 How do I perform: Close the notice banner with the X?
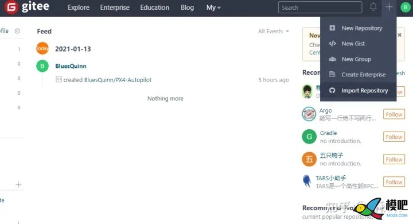tap(400, 35)
